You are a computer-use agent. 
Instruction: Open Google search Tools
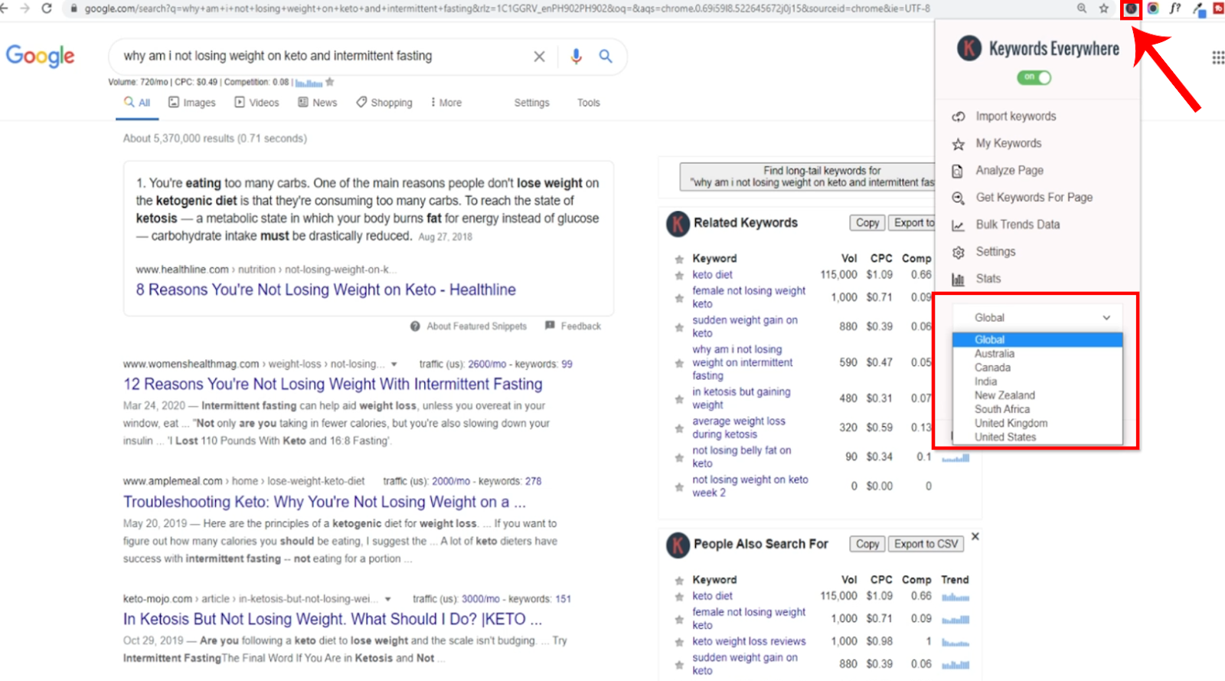tap(588, 103)
